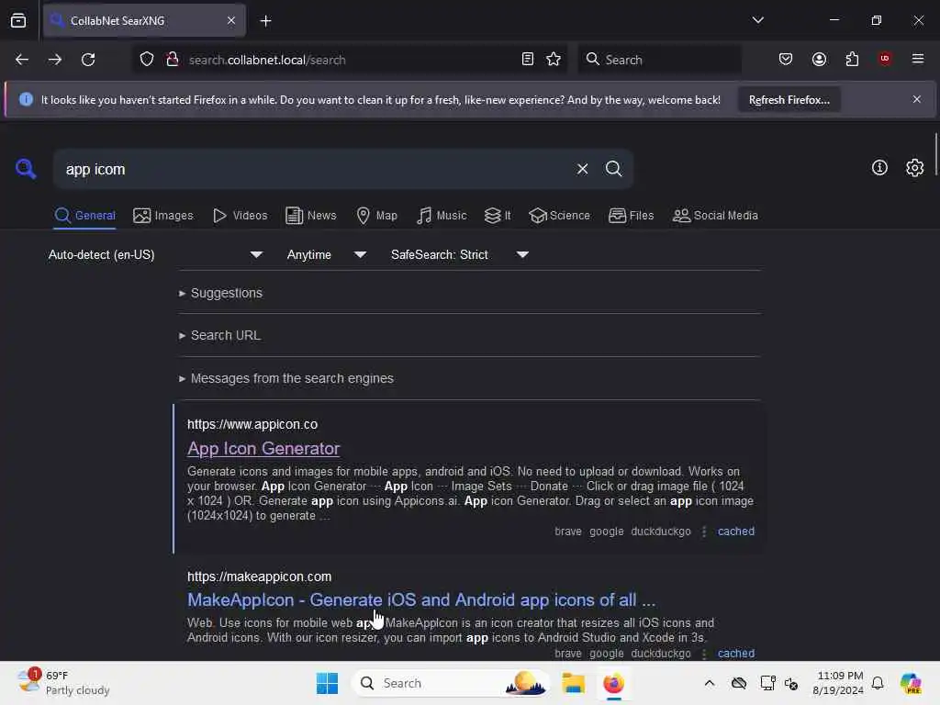Click the site security lock icon
This screenshot has width=940, height=705.
click(173, 60)
